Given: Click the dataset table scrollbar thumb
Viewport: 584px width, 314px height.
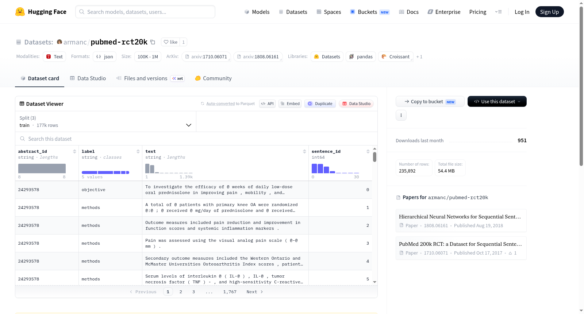Looking at the screenshot, I should [x=374, y=157].
